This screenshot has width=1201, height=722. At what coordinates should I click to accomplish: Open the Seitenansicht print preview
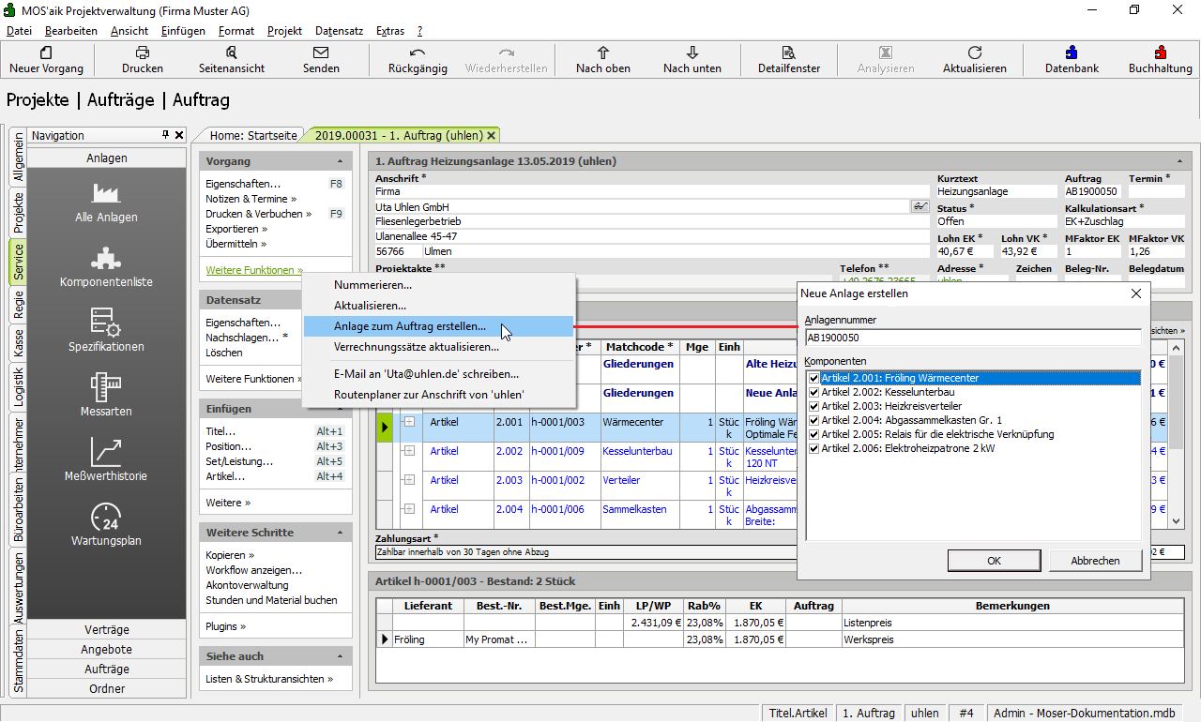231,53
